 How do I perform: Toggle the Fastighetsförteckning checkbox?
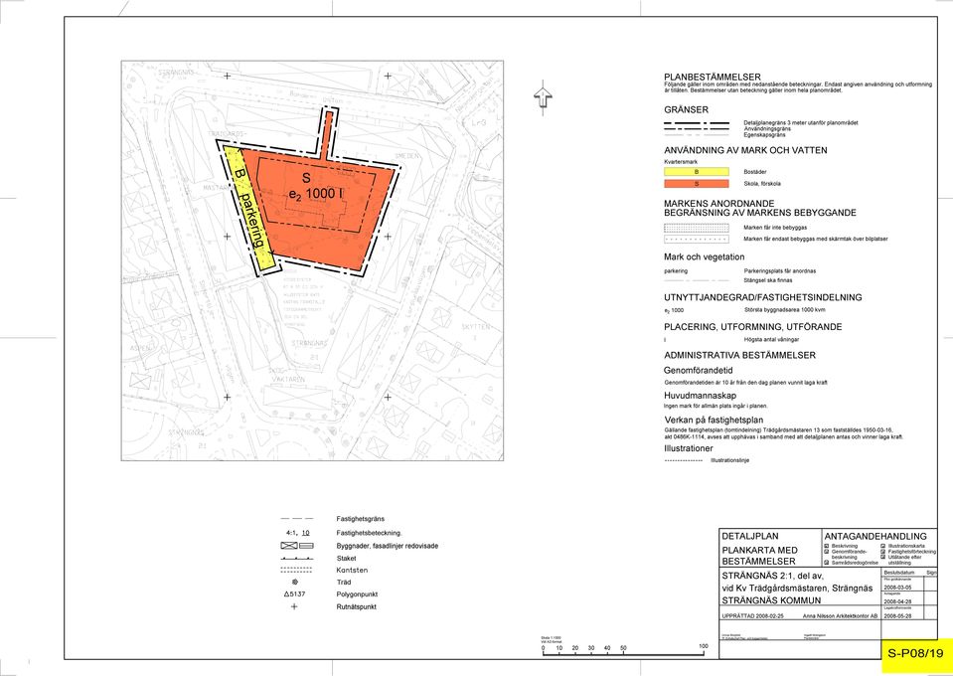[883, 552]
